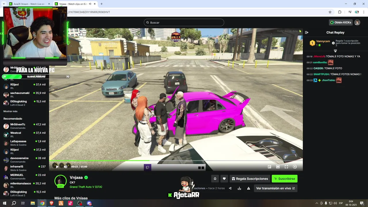Bookmark this page with the star icon
The width and height of the screenshot is (368, 207).
(x=330, y=12)
